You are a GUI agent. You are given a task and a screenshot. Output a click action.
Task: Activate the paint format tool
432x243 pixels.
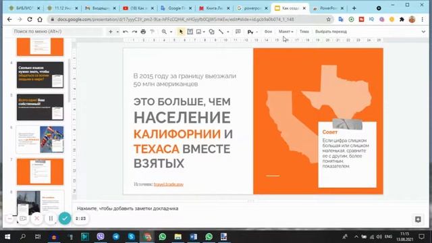pyautogui.click(x=152, y=32)
